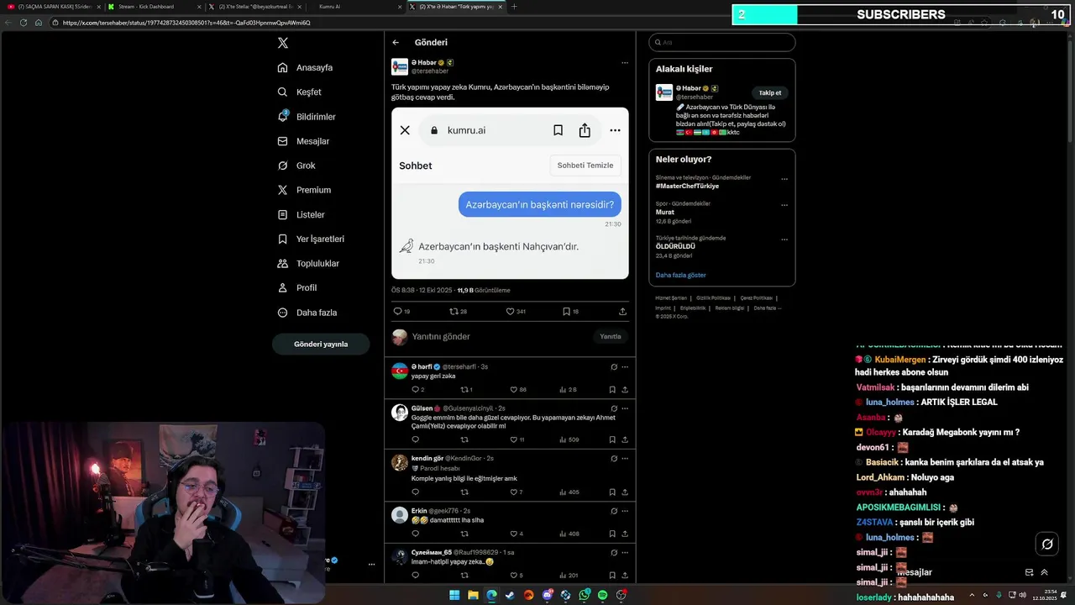This screenshot has width=1075, height=605.
Task: Open options for #MasterChefTürkiye trend
Action: click(x=784, y=179)
